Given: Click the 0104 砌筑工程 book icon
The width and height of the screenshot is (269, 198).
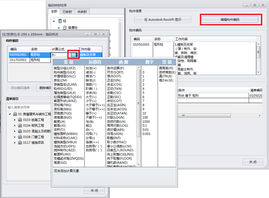Looking at the screenshot, I should point(20,125).
